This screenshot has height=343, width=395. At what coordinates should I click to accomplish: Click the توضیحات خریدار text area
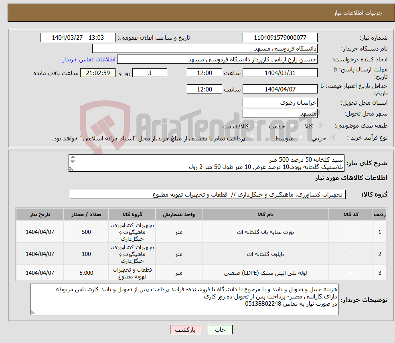point(184,299)
